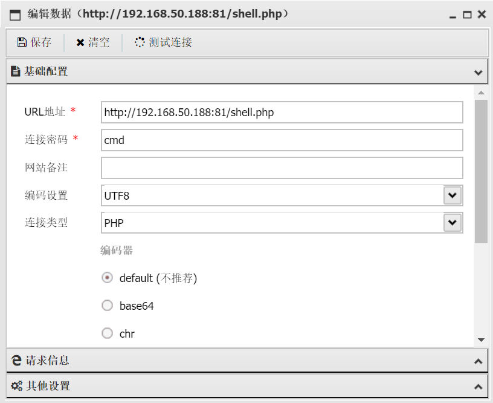Click the 测试连接 button label
The width and height of the screenshot is (493, 403).
[x=170, y=42]
